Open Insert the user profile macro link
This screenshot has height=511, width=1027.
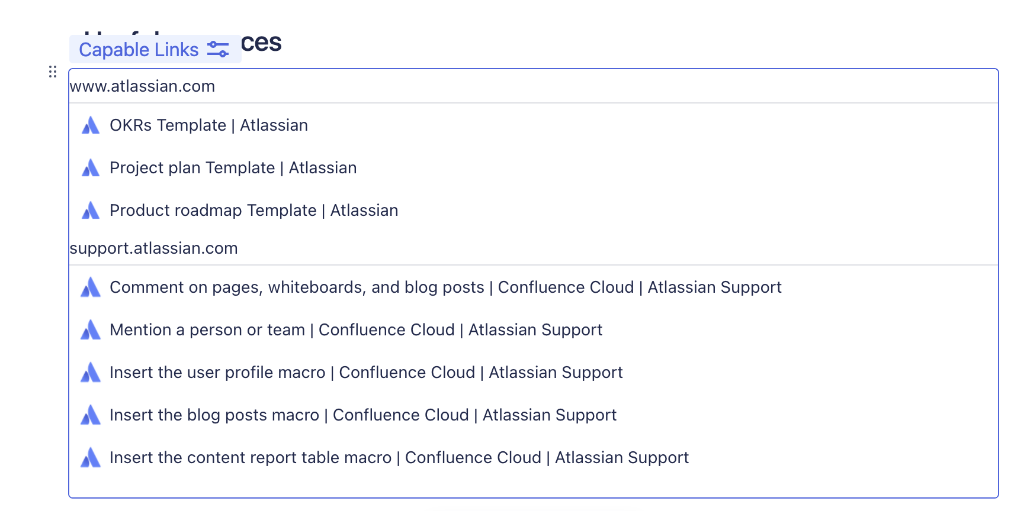pos(366,373)
